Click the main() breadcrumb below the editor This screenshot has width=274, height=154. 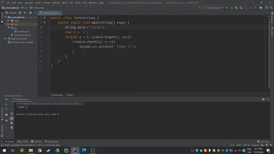pos(70,95)
